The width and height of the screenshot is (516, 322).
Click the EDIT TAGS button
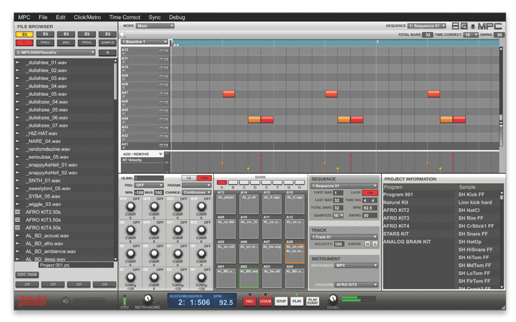tap(27, 275)
